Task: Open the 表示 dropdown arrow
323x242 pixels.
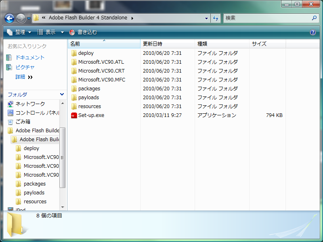Action: (x=62, y=32)
